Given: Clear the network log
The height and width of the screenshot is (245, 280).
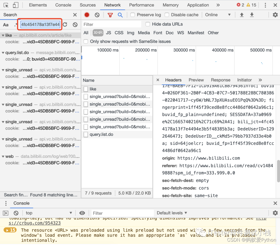Looking at the screenshot, I should (97, 15).
